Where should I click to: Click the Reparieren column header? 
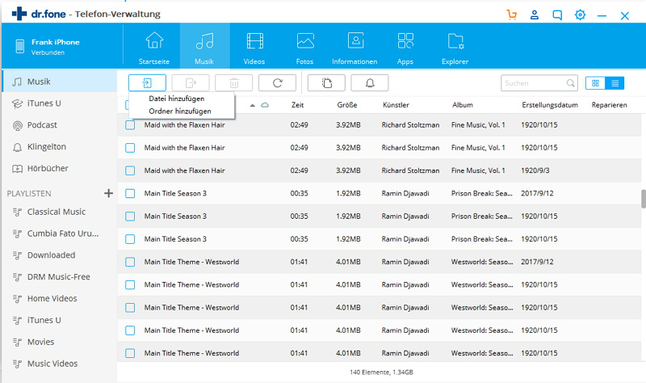(x=610, y=105)
